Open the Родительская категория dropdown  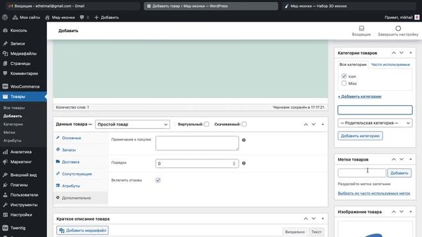[x=375, y=123]
